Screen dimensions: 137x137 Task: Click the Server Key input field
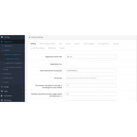click(91, 78)
